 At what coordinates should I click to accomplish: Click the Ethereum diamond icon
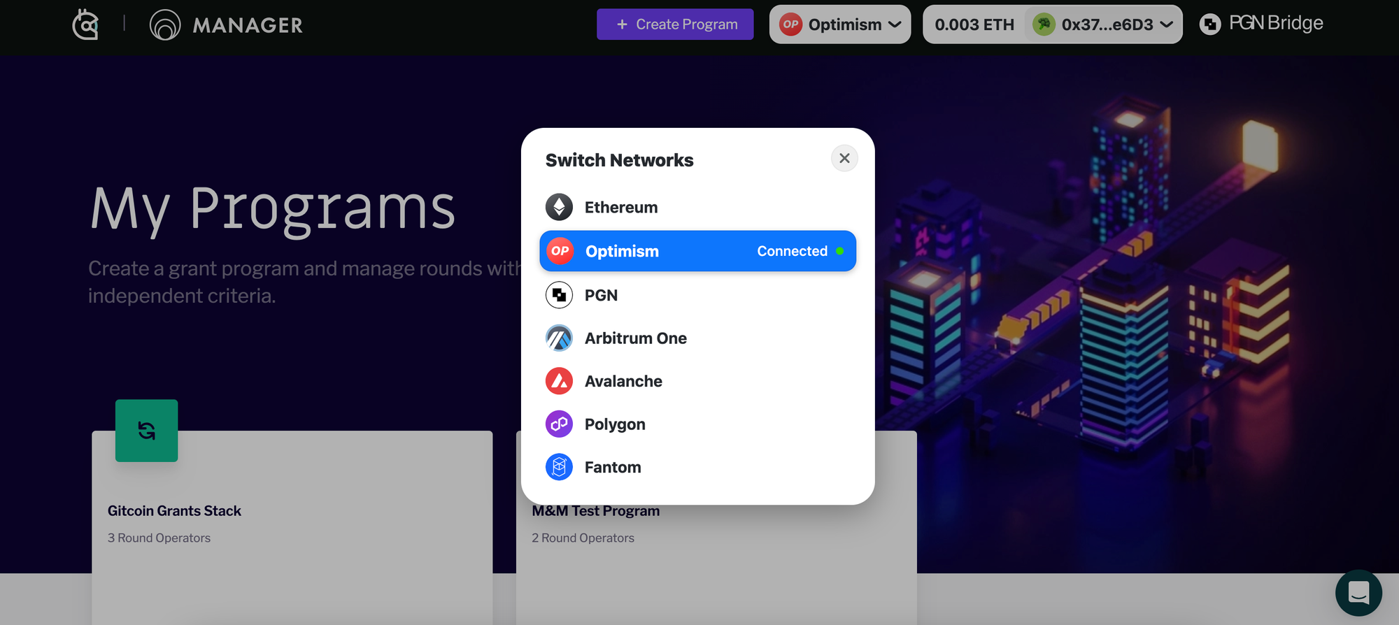click(x=559, y=208)
